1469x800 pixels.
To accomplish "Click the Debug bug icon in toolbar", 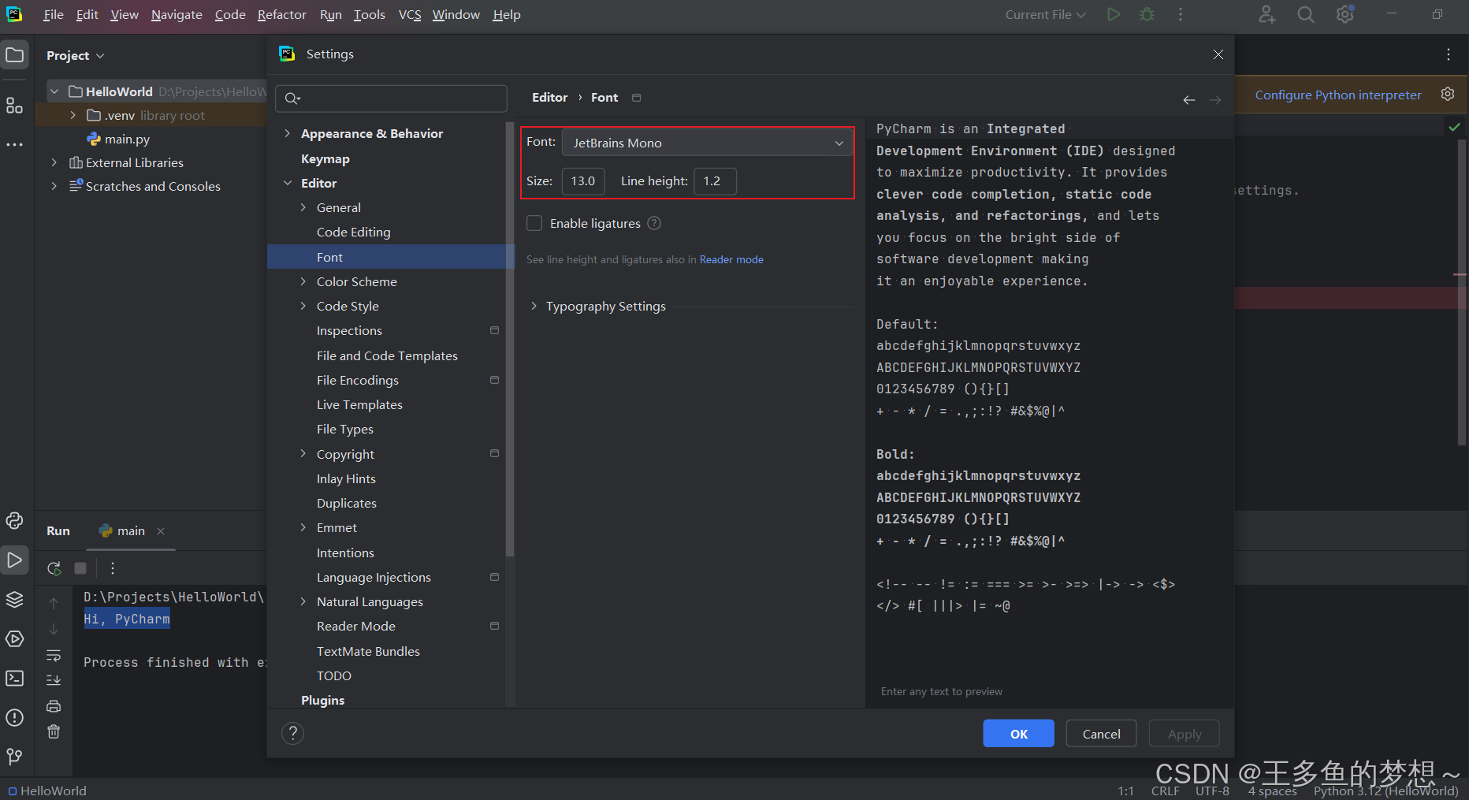I will pyautogui.click(x=1147, y=14).
